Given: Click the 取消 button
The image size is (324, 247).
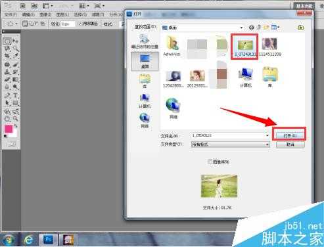Looking at the screenshot, I should [x=290, y=145].
